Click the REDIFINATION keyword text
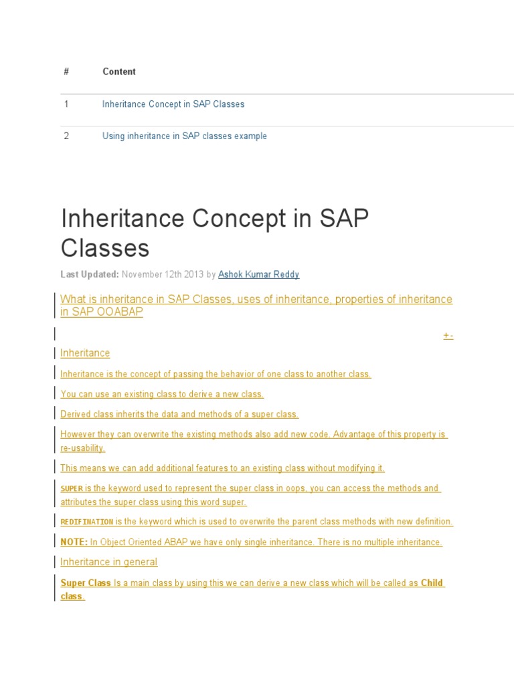The image size is (514, 685). [x=86, y=522]
